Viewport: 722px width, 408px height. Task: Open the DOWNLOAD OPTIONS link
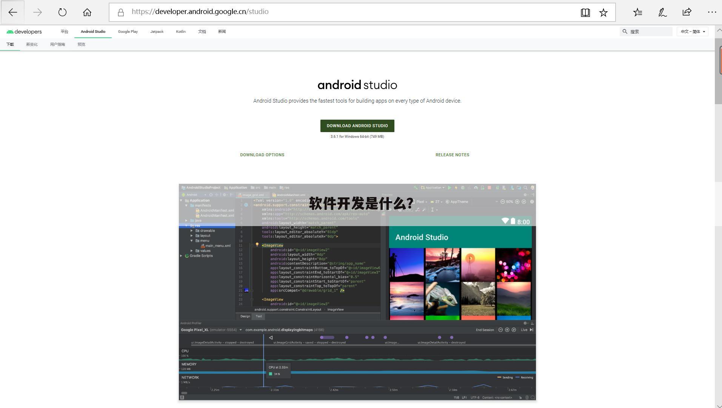262,155
